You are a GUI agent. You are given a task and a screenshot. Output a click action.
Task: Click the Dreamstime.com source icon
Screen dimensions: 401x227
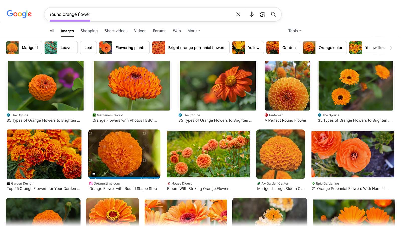point(91,183)
